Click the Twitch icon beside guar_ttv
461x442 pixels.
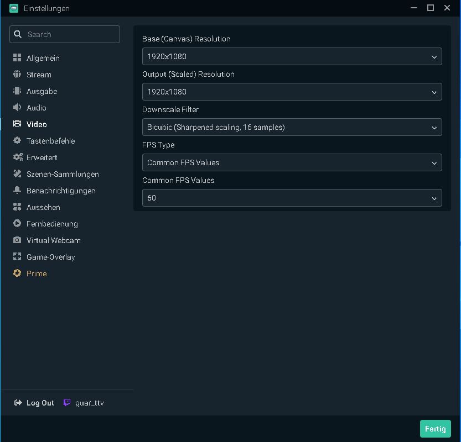[x=67, y=403]
